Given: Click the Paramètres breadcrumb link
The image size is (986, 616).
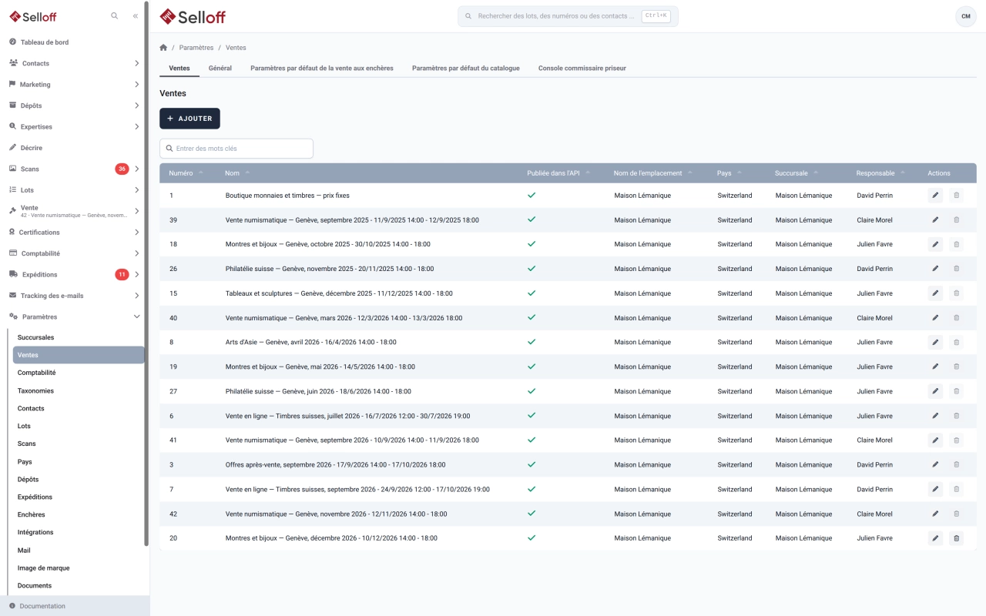Looking at the screenshot, I should 196,48.
